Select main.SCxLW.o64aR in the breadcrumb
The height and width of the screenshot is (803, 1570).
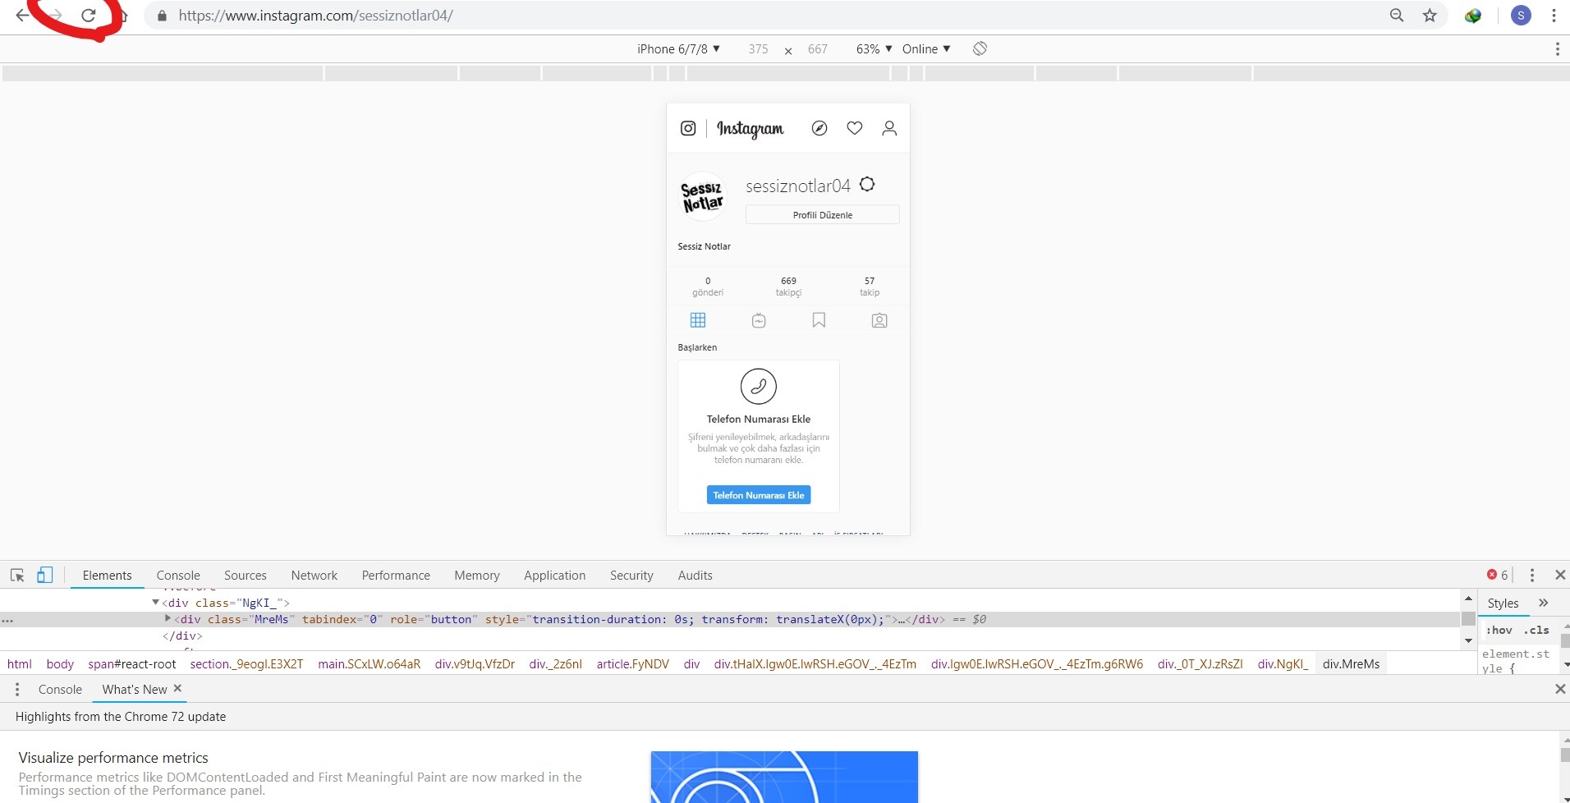tap(370, 664)
